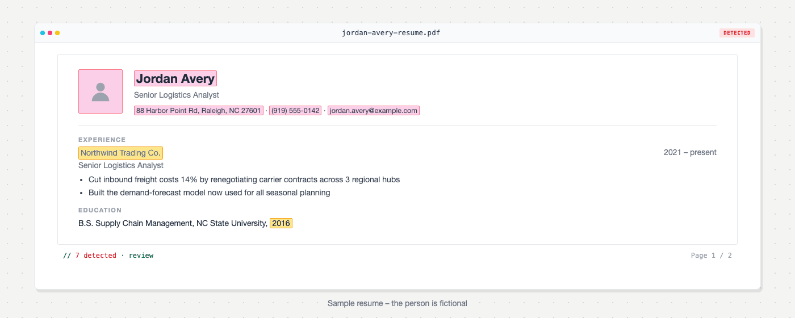Click the DETECTED status badge
The height and width of the screenshot is (318, 795).
pos(737,33)
